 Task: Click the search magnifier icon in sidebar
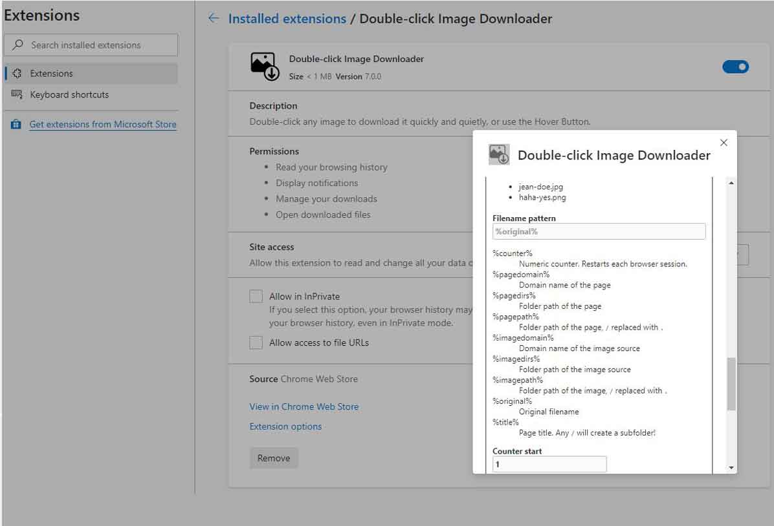[x=18, y=45]
